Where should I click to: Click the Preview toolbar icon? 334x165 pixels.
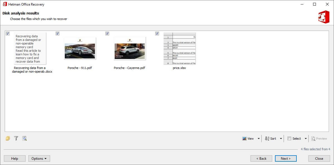[x=313, y=139]
